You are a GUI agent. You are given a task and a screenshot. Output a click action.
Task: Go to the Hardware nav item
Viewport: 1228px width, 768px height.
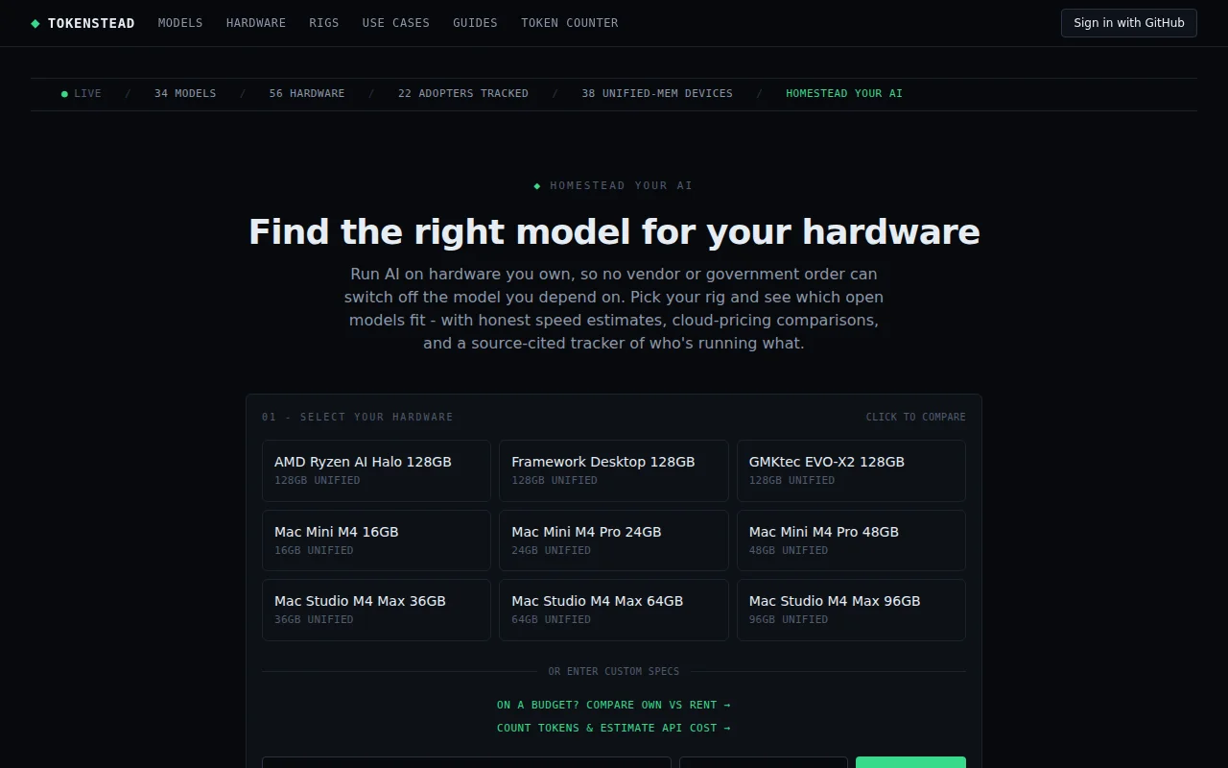[256, 23]
